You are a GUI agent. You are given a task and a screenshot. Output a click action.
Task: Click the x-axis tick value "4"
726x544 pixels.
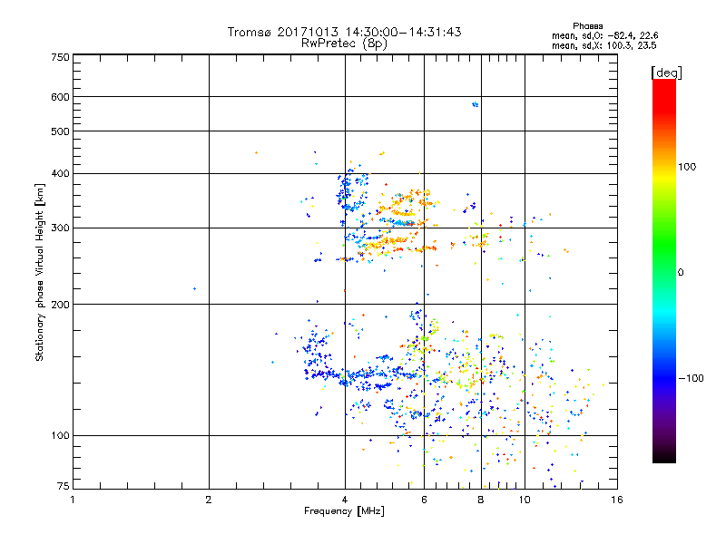tap(345, 500)
